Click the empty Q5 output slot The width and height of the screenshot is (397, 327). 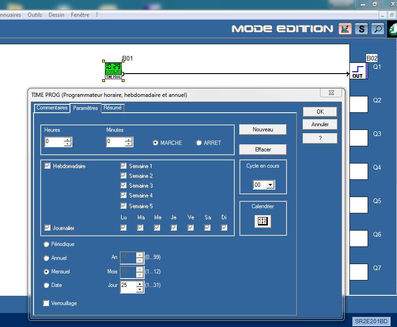point(359,205)
